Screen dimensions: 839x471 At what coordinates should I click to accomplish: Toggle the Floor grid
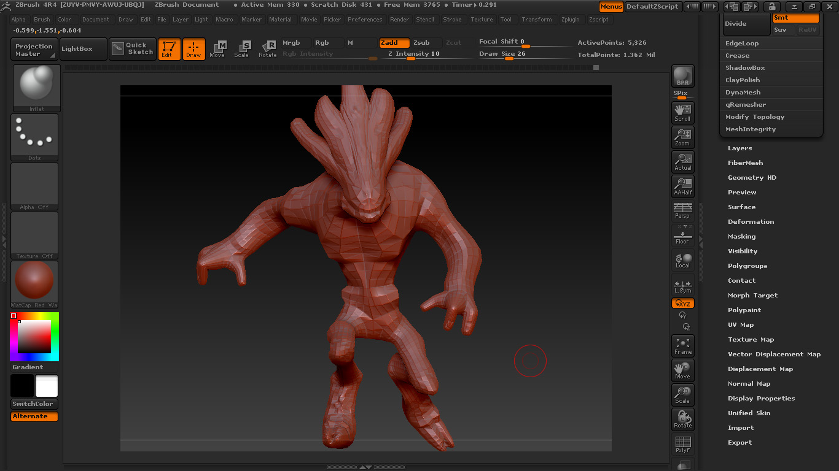click(682, 235)
